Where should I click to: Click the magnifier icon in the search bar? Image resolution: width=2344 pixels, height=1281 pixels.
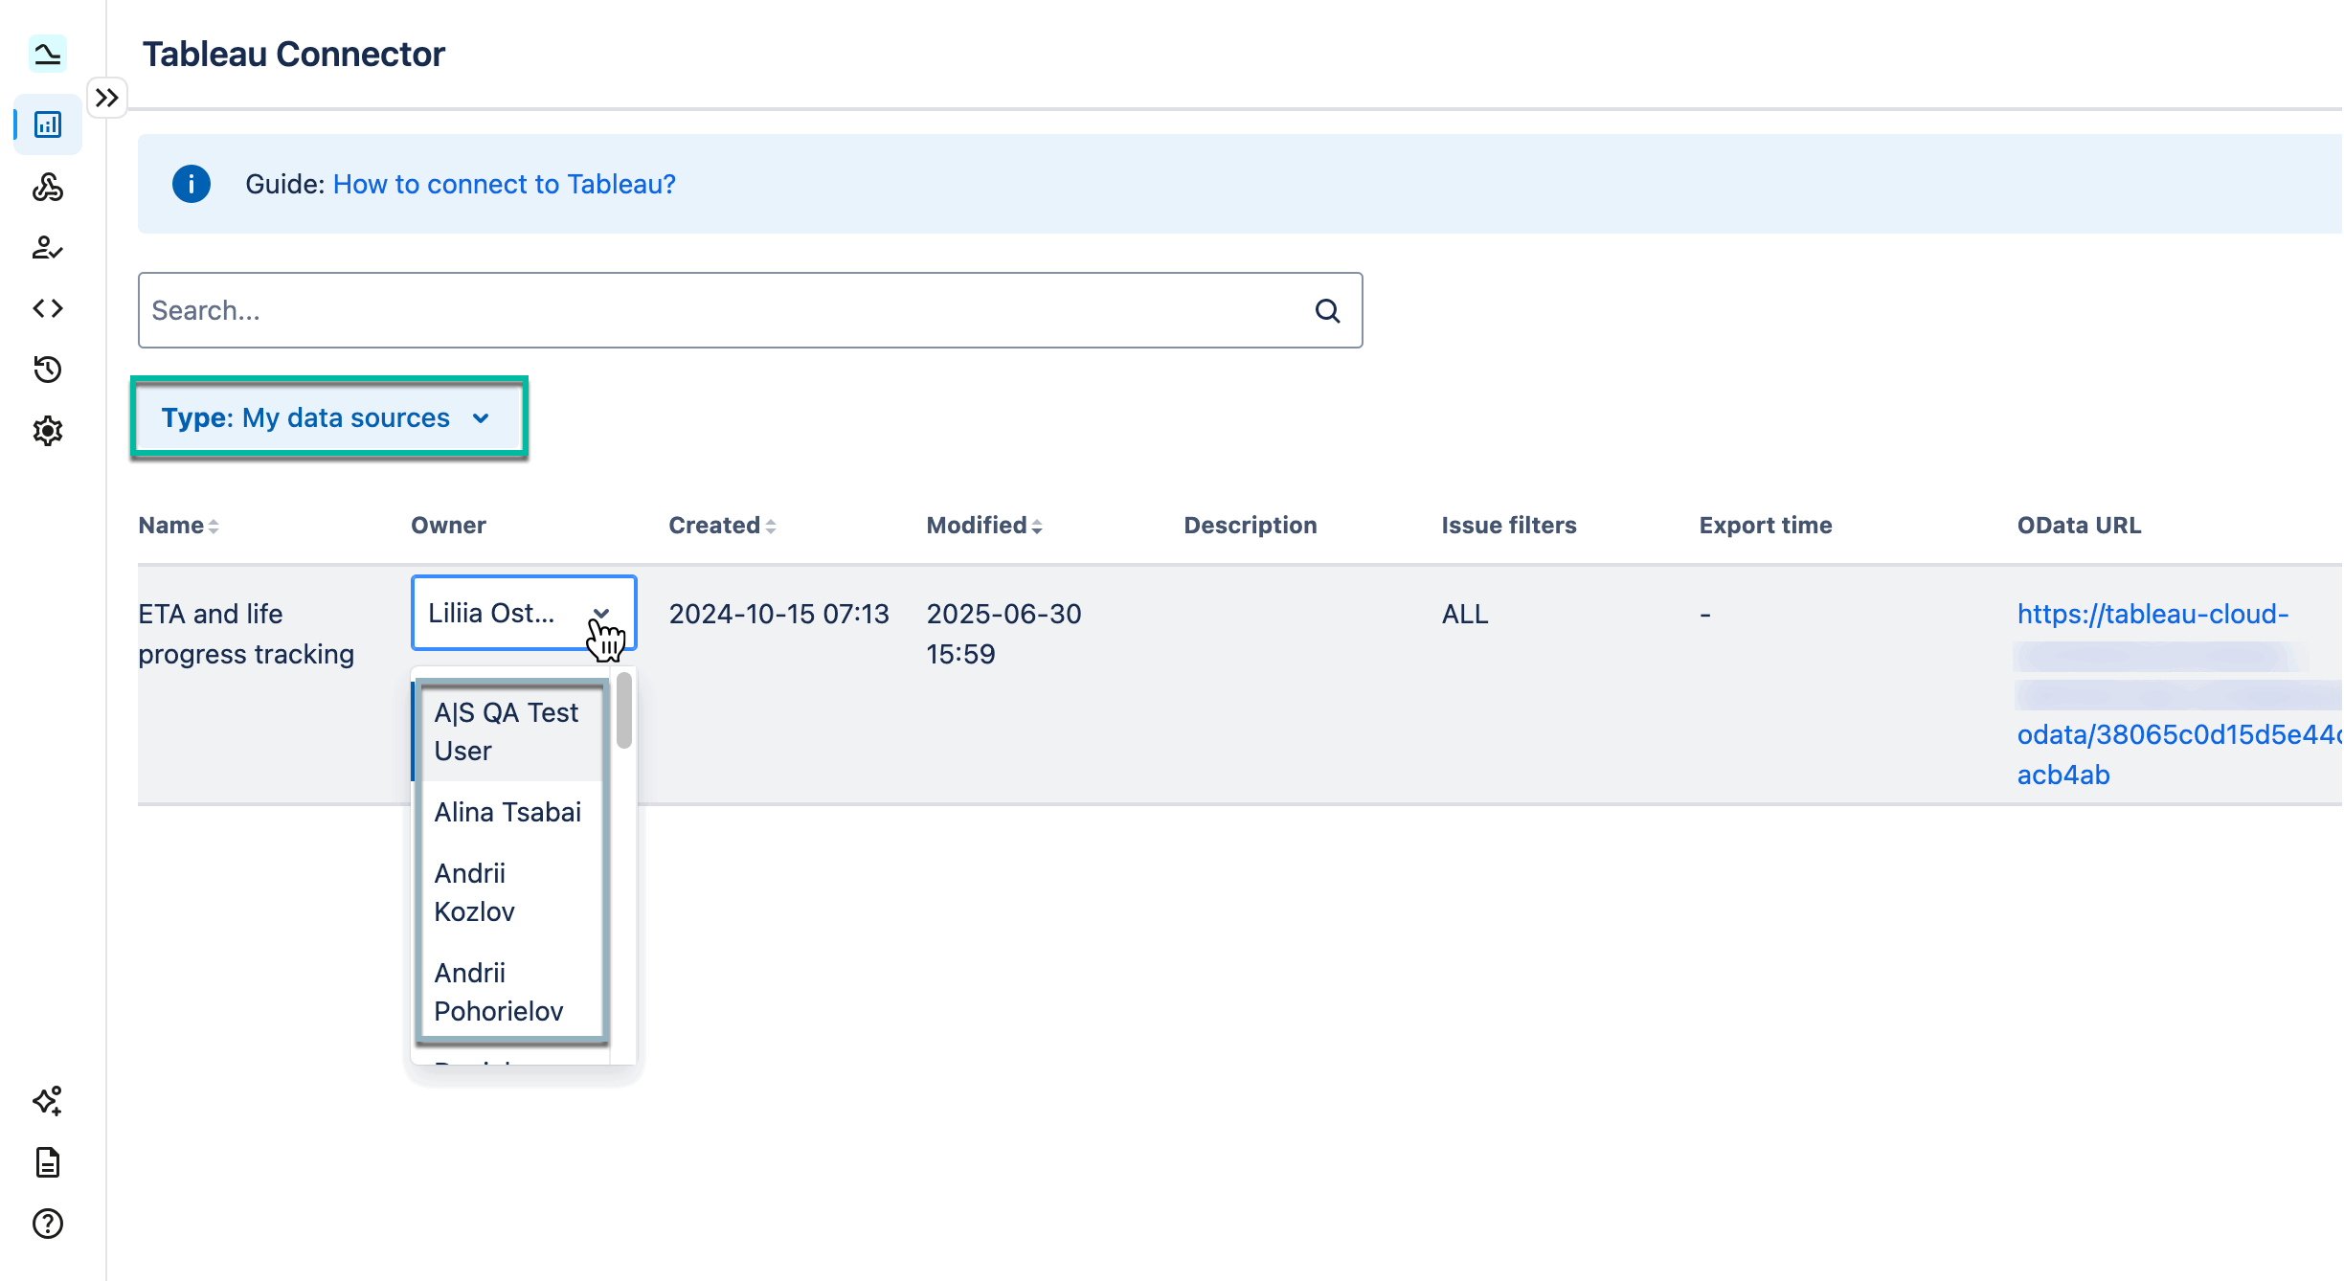pos(1327,310)
